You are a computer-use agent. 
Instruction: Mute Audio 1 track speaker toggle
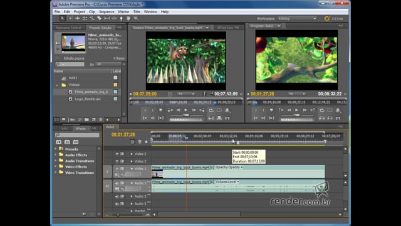(117, 183)
